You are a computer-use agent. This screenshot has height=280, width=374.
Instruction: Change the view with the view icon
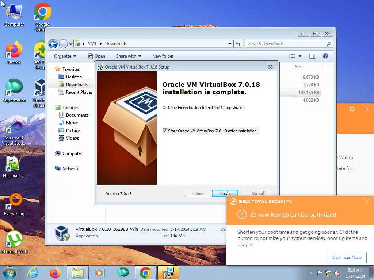292,56
